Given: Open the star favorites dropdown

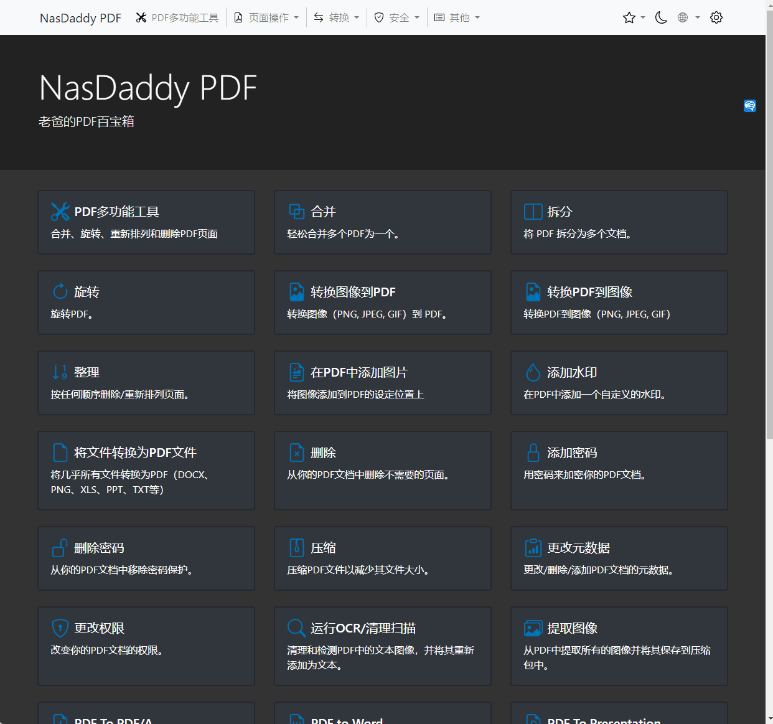Looking at the screenshot, I should (x=633, y=17).
